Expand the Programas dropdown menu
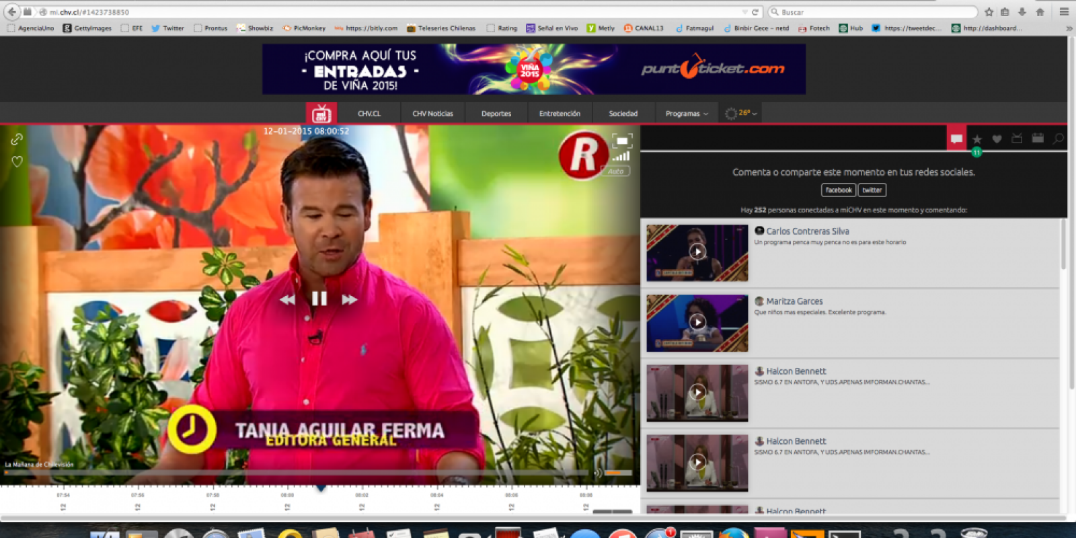This screenshot has height=538, width=1076. click(687, 114)
